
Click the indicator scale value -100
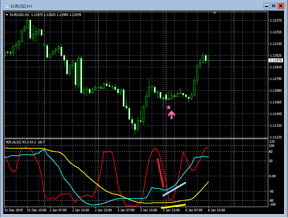(x=272, y=205)
